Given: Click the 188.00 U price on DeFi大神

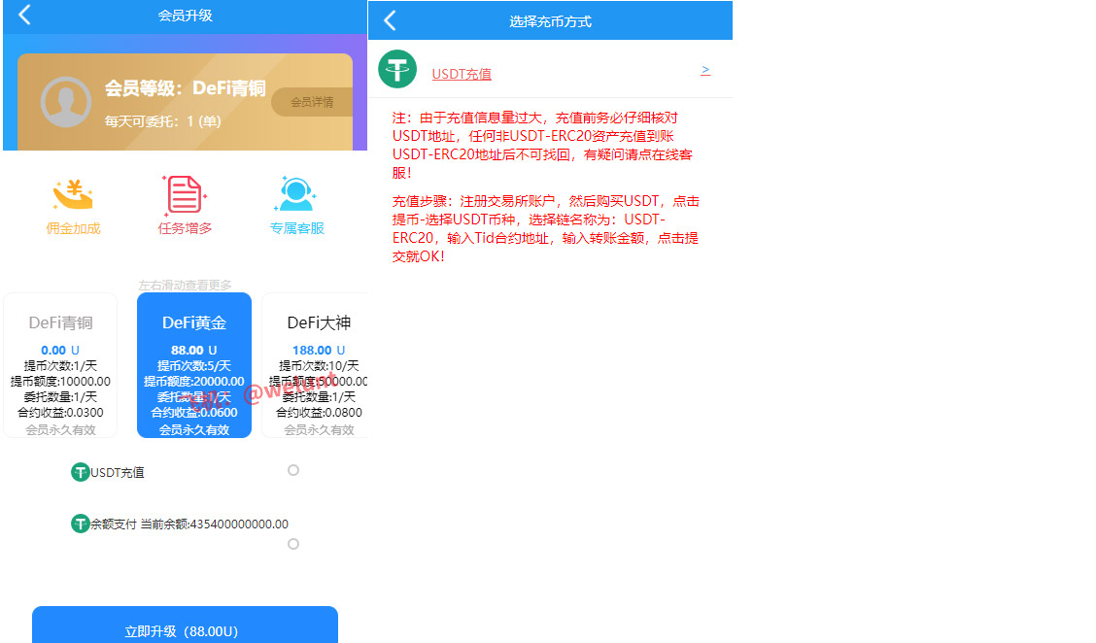Looking at the screenshot, I should coord(319,351).
